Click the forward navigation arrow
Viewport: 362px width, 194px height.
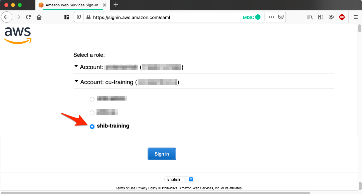[18, 17]
